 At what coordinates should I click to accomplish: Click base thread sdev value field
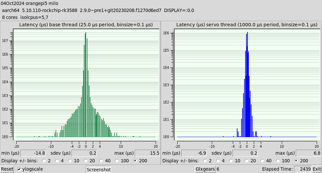point(84,153)
